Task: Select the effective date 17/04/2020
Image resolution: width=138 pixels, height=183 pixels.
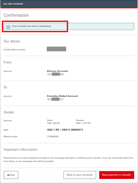Action: 53,137
